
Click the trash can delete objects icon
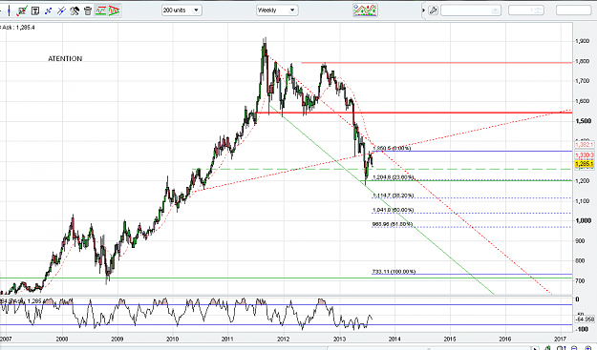coord(88,10)
